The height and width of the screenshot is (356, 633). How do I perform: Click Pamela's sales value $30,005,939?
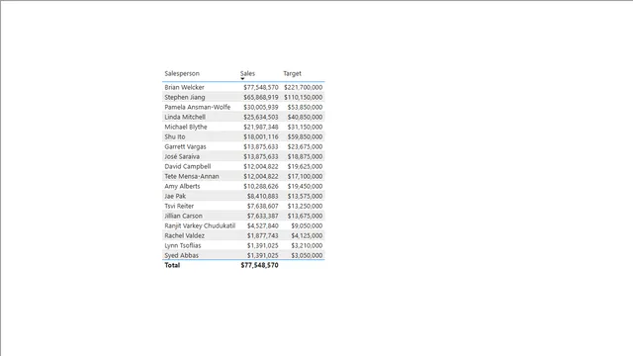coord(261,107)
